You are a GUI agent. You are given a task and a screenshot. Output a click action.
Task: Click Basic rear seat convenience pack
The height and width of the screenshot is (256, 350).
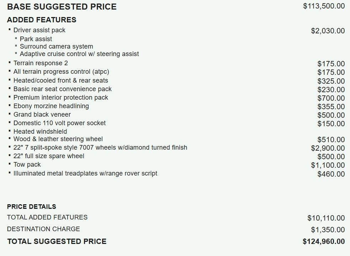pyautogui.click(x=63, y=89)
